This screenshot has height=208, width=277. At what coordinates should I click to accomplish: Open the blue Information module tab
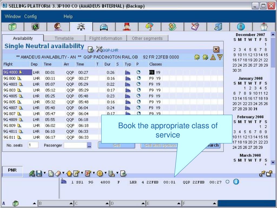[x=241, y=27]
